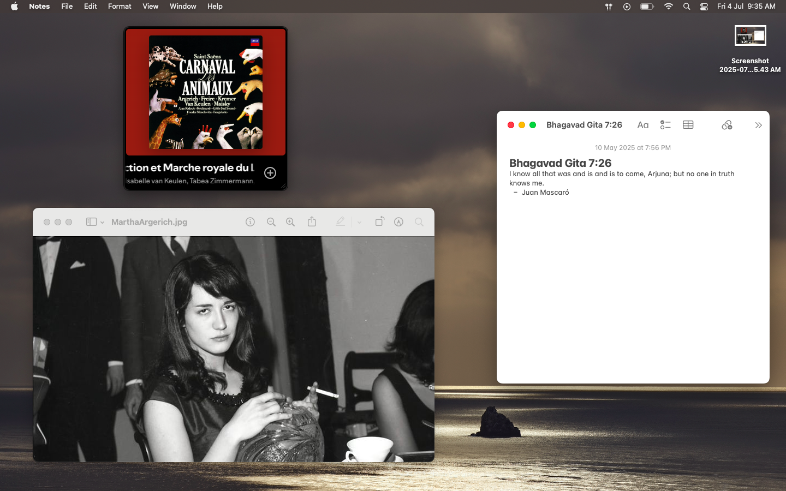This screenshot has height=491, width=786.
Task: Zoom in the image in Preview
Action: [290, 222]
